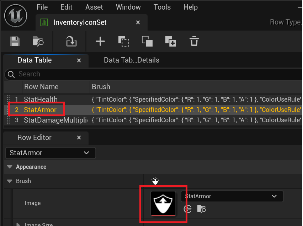303x226 pixels.
Task: Click the Copy row toolbar icon
Action: pyautogui.click(x=124, y=42)
